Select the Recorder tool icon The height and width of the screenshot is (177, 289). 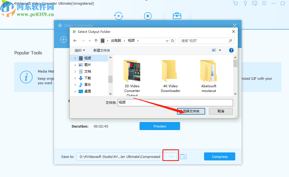click(148, 16)
